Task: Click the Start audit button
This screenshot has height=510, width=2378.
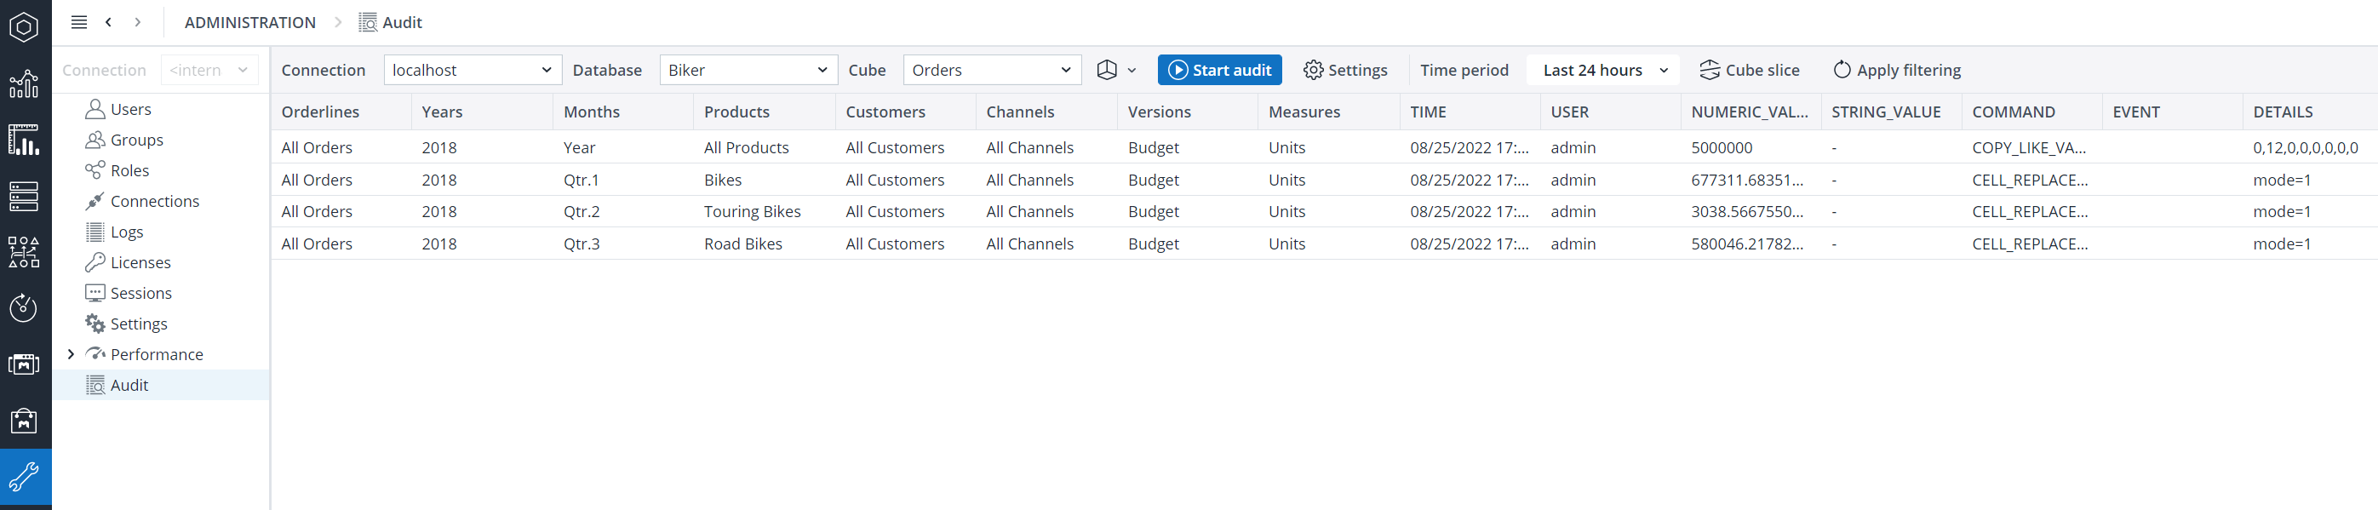Action: 1219,70
